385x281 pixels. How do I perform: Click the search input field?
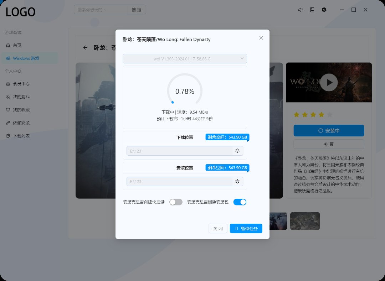(101, 10)
